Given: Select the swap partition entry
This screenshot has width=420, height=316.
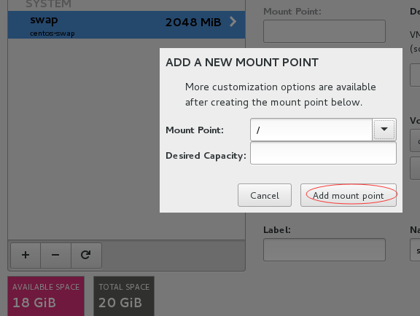Looking at the screenshot, I should pyautogui.click(x=126, y=25).
